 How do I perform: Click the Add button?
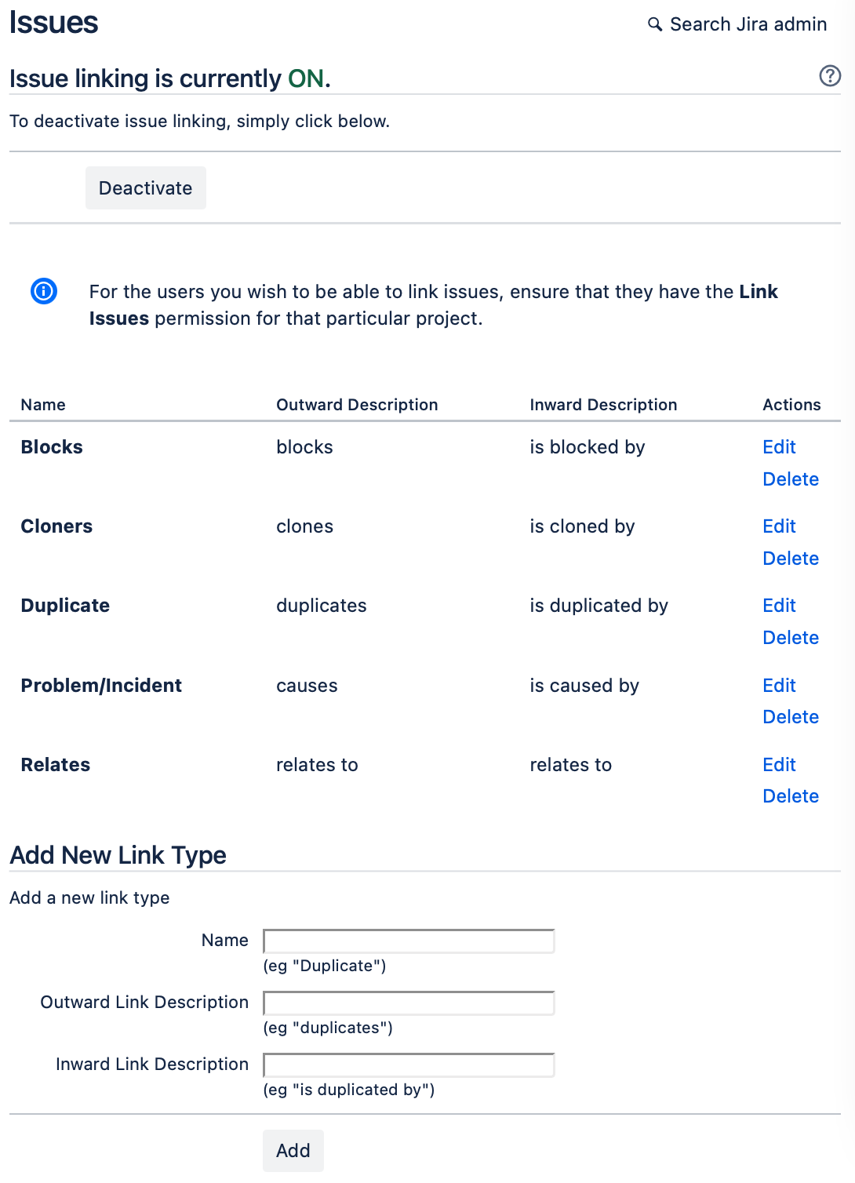[293, 1150]
